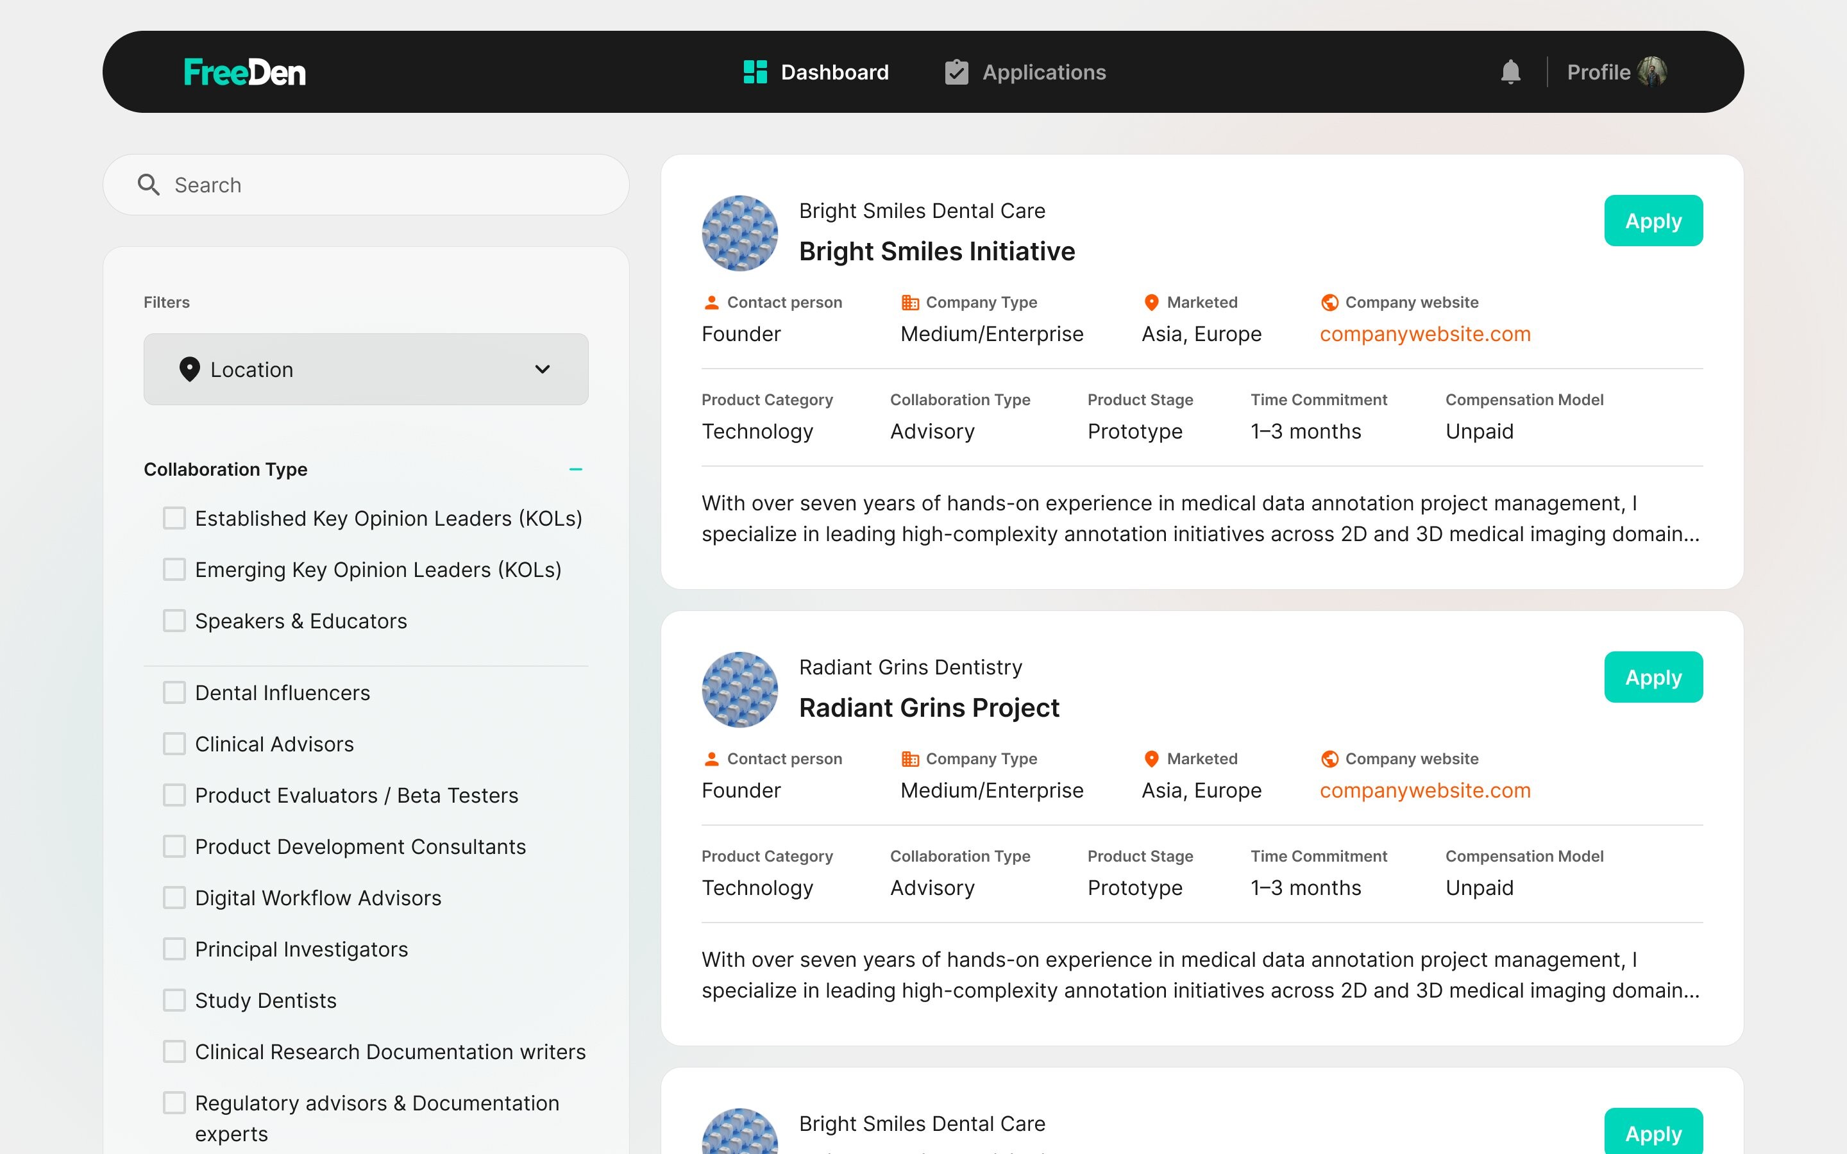
Task: Click Medium/Enterprise in Radiant Grins card
Action: [x=991, y=790]
